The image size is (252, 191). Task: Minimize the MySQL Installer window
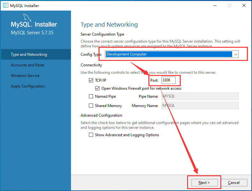point(215,5)
